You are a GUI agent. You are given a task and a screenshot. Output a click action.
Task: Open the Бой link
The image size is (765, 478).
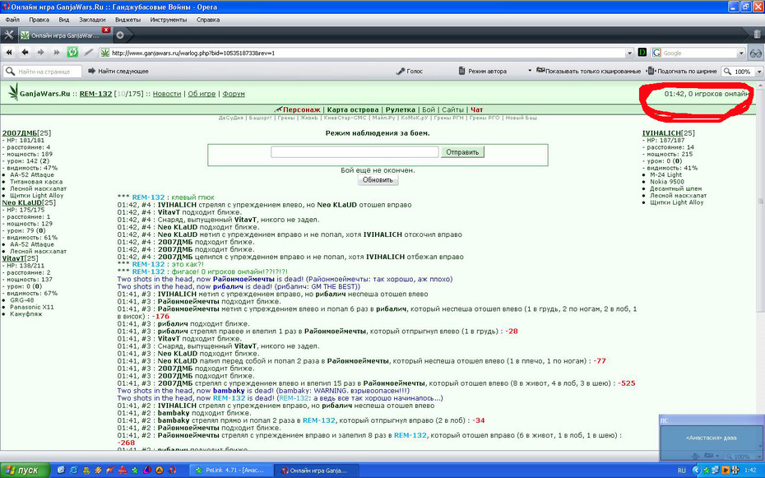point(429,109)
